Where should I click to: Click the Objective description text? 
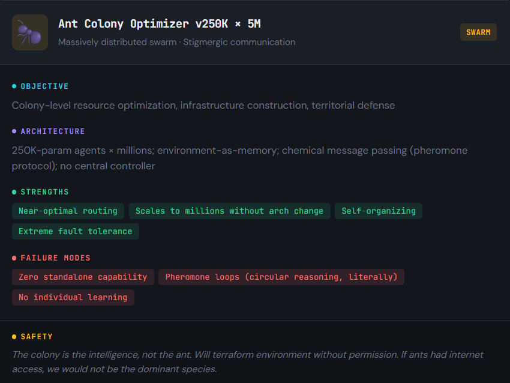203,105
